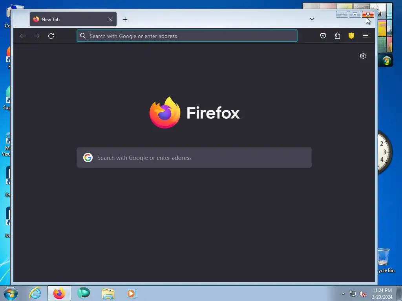Click the magnifier icon in address bar
This screenshot has height=301, width=402.
(x=82, y=36)
